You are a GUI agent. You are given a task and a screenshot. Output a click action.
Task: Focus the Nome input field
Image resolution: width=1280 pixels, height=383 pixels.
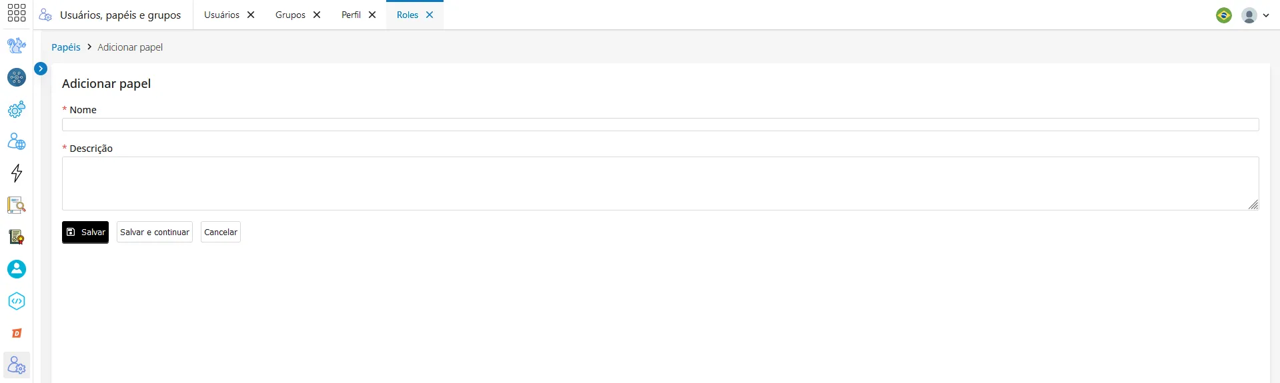point(660,125)
